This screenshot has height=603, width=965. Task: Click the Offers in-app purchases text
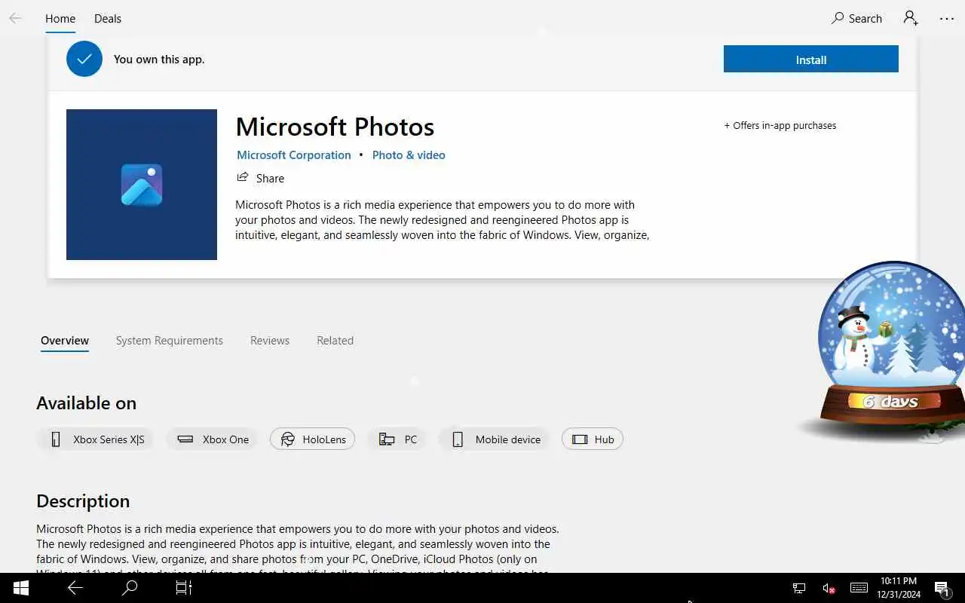click(780, 126)
